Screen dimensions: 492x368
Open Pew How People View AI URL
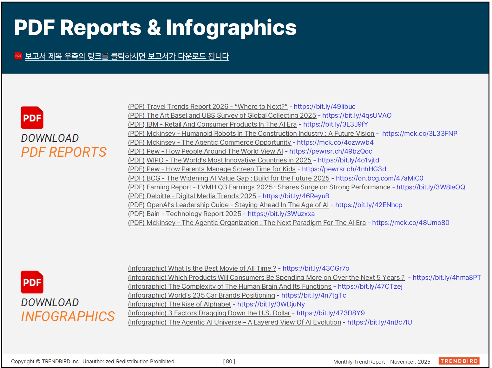click(x=331, y=151)
